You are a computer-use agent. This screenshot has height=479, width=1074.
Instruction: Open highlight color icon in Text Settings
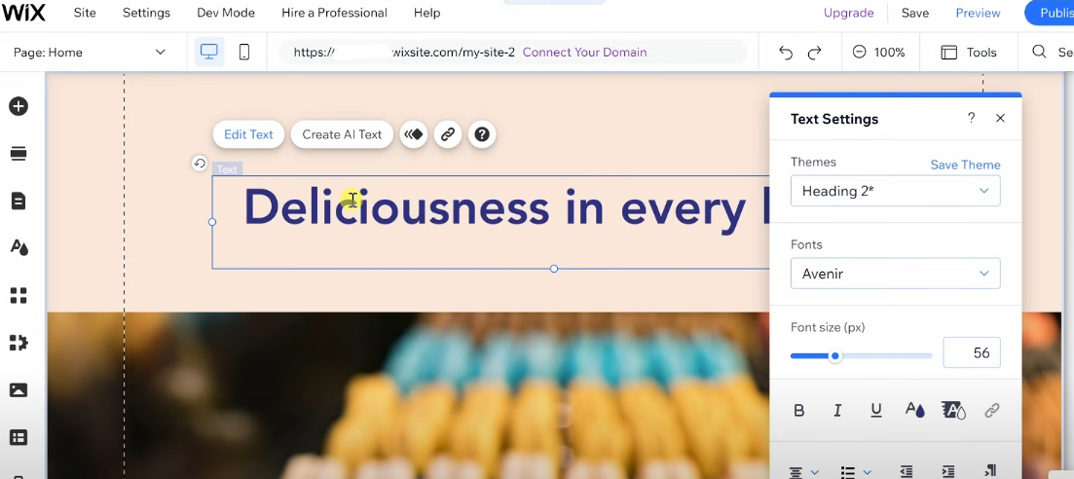point(953,410)
